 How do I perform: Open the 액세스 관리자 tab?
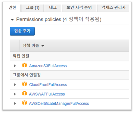[113, 8]
